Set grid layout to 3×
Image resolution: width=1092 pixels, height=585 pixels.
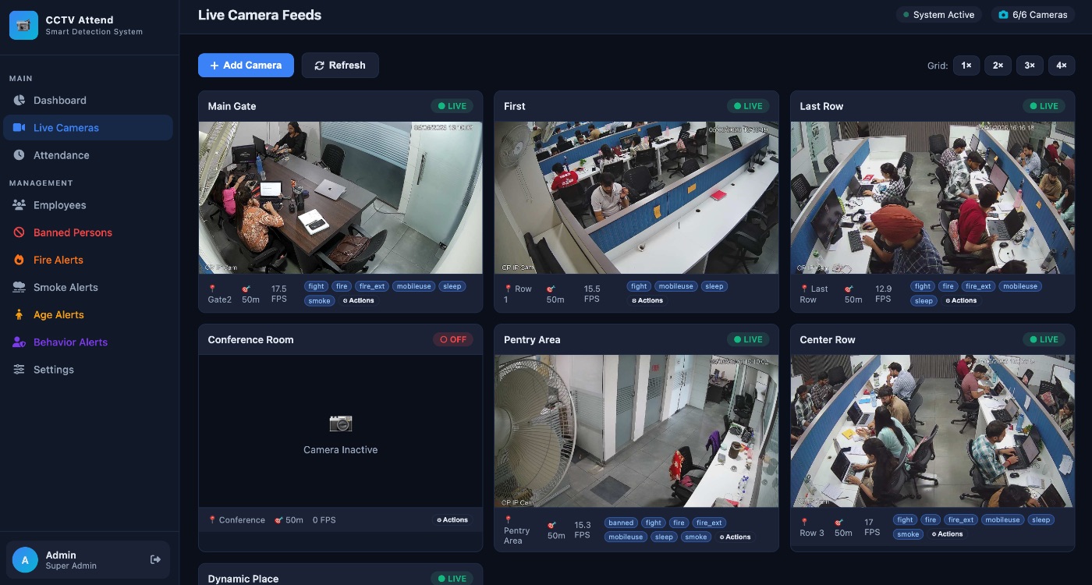click(1030, 66)
